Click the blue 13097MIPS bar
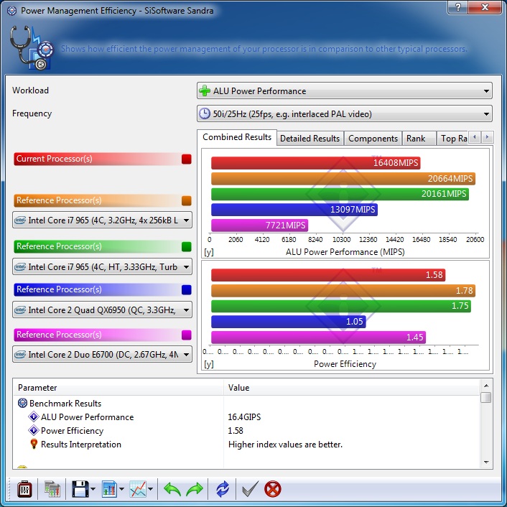 point(294,210)
